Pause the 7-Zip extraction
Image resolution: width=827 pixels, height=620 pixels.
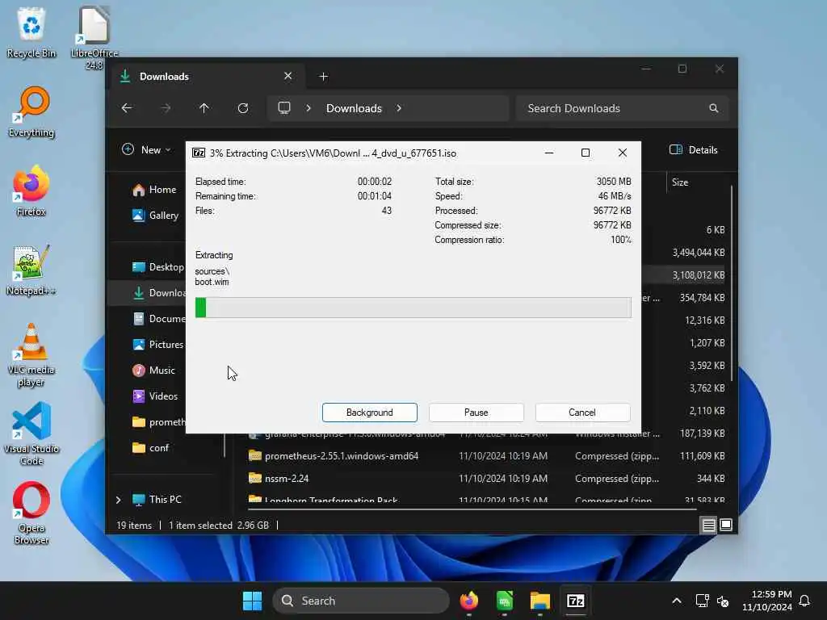(476, 413)
